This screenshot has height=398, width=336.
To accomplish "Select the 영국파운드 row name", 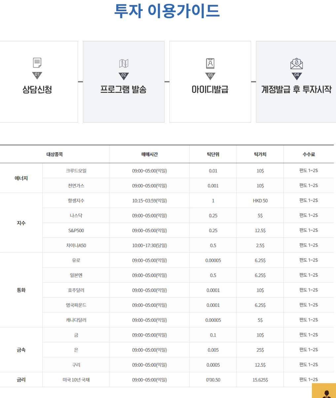I will point(76,305).
